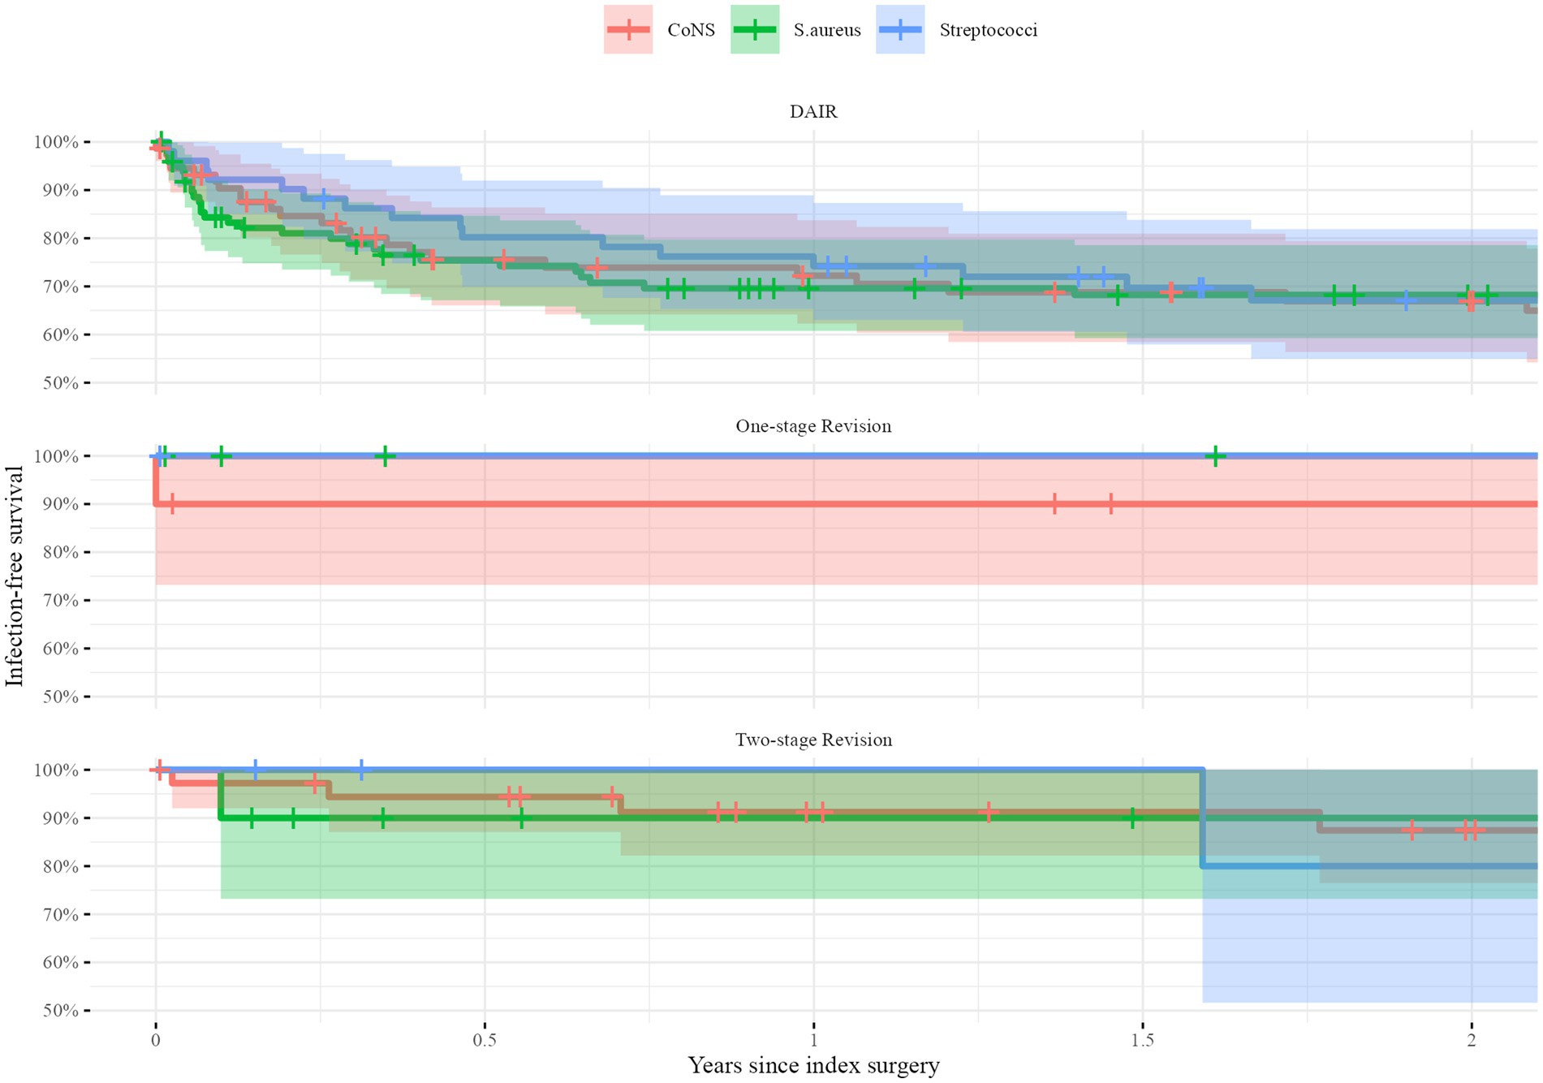Click the 0.5 x-axis tick label
Image resolution: width=1543 pixels, height=1083 pixels.
(485, 1040)
